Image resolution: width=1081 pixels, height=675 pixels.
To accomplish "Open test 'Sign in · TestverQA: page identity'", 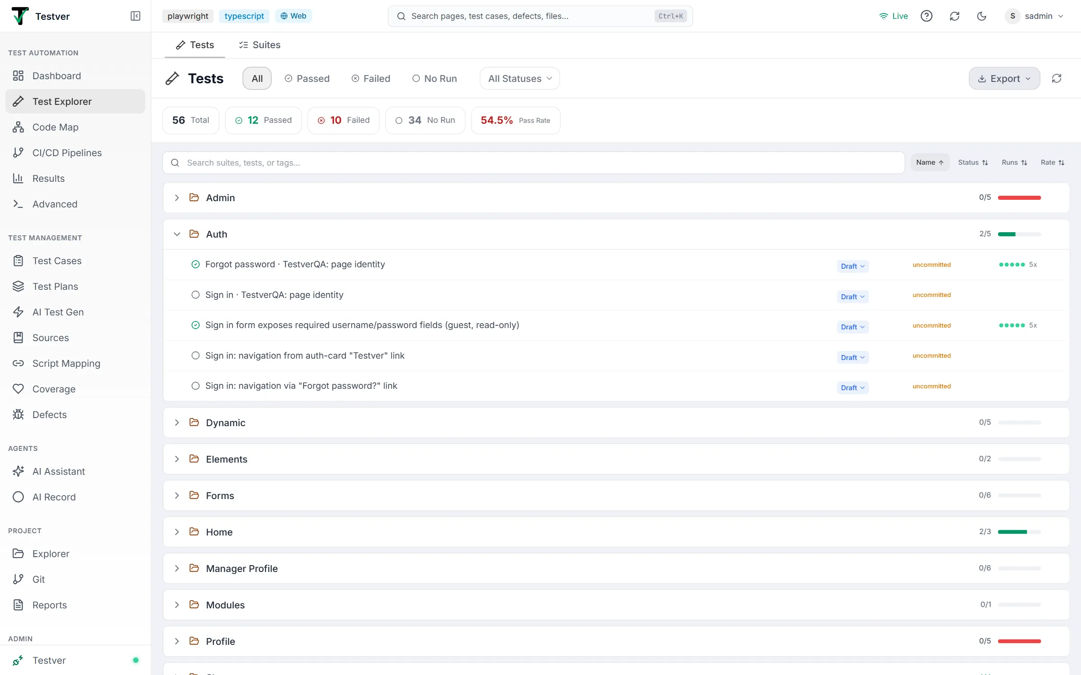I will coord(274,295).
